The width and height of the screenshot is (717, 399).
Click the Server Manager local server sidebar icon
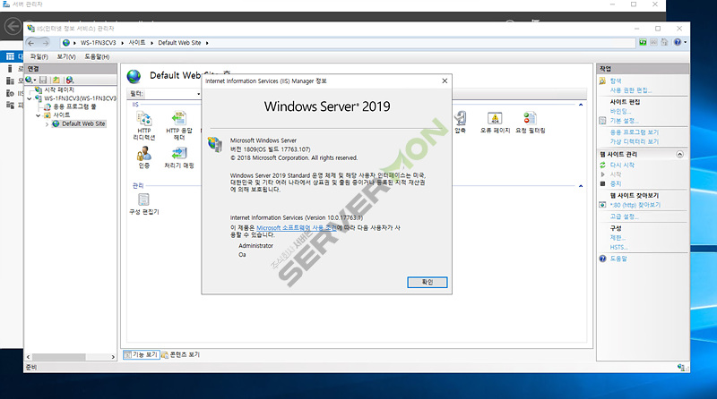10,69
